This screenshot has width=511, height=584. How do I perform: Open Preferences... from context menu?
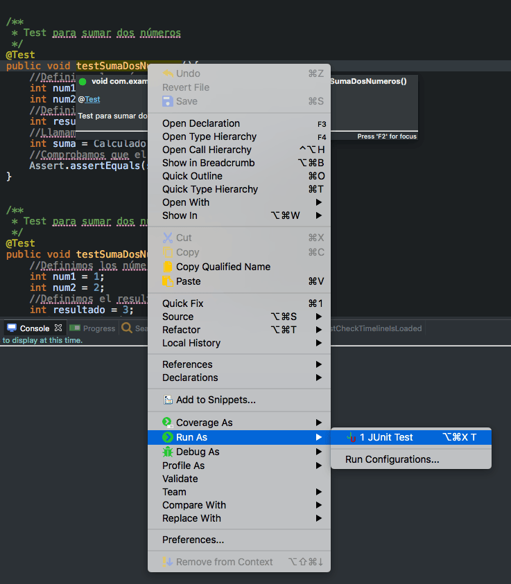pyautogui.click(x=239, y=540)
